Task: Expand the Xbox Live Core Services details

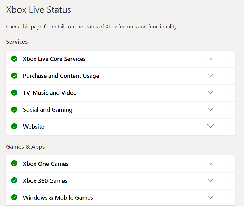Action: point(210,59)
